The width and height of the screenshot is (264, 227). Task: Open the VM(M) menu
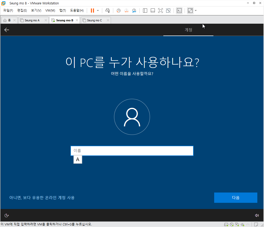pyautogui.click(x=50, y=11)
